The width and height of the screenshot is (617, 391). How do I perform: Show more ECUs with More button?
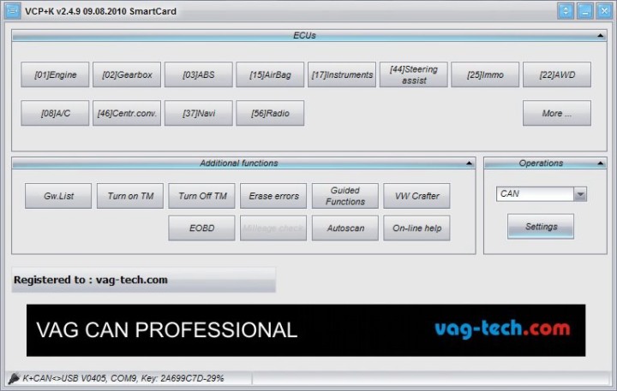(557, 113)
